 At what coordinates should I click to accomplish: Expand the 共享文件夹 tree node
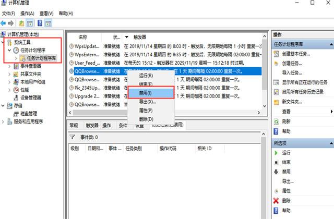coord(9,74)
